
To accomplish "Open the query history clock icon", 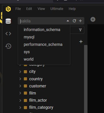I will [8, 46].
